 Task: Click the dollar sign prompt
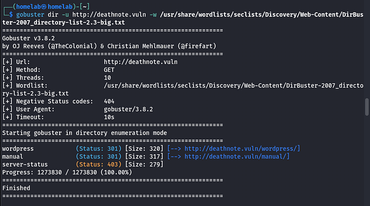[11, 15]
